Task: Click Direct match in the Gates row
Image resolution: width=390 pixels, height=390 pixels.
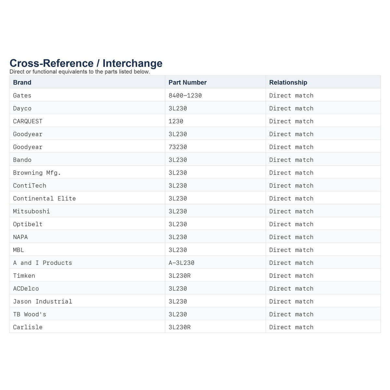Action: coord(292,96)
